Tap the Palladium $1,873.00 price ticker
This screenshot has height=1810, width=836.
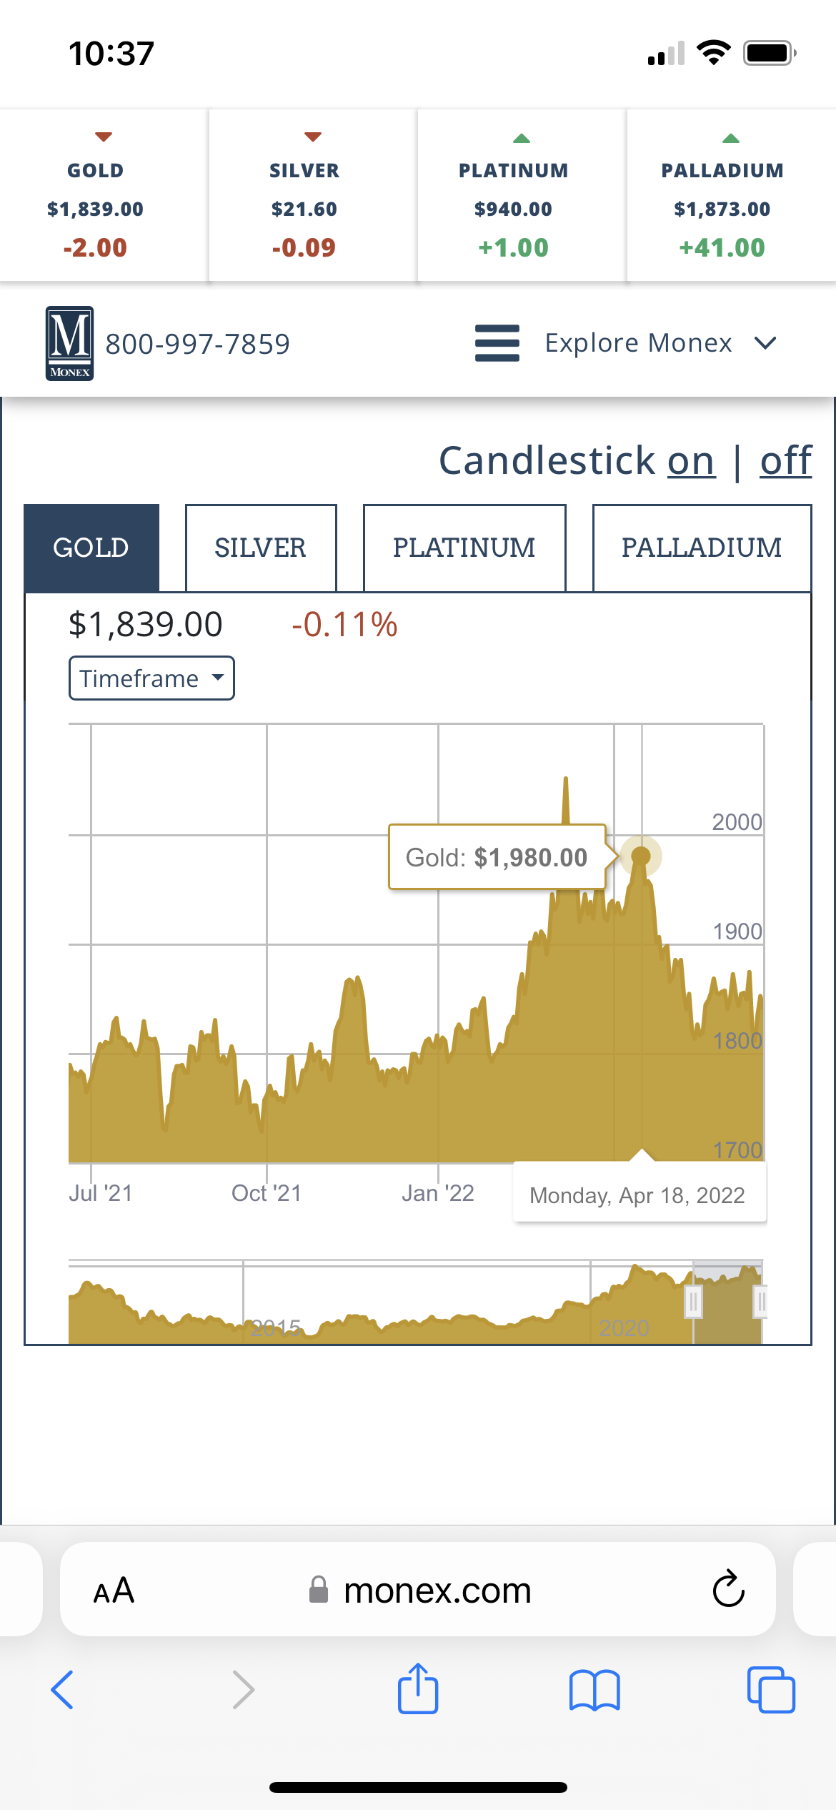[x=722, y=209]
